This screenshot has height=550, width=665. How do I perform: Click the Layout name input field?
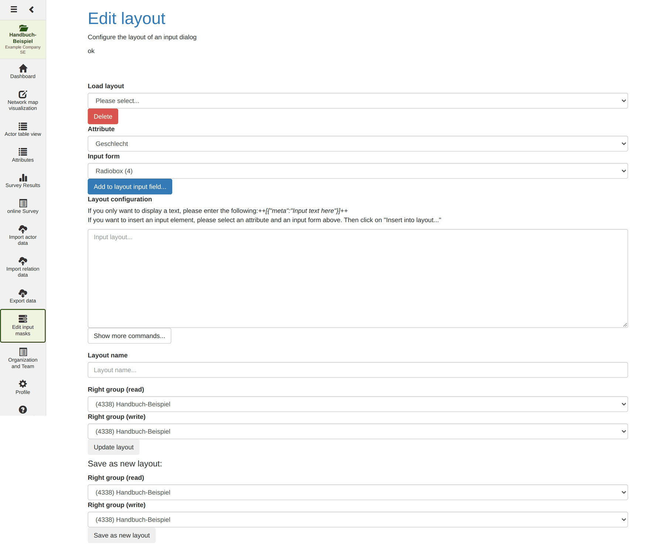[358, 370]
